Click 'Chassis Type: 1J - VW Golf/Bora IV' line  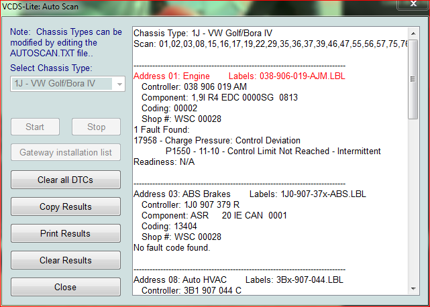tap(203, 33)
